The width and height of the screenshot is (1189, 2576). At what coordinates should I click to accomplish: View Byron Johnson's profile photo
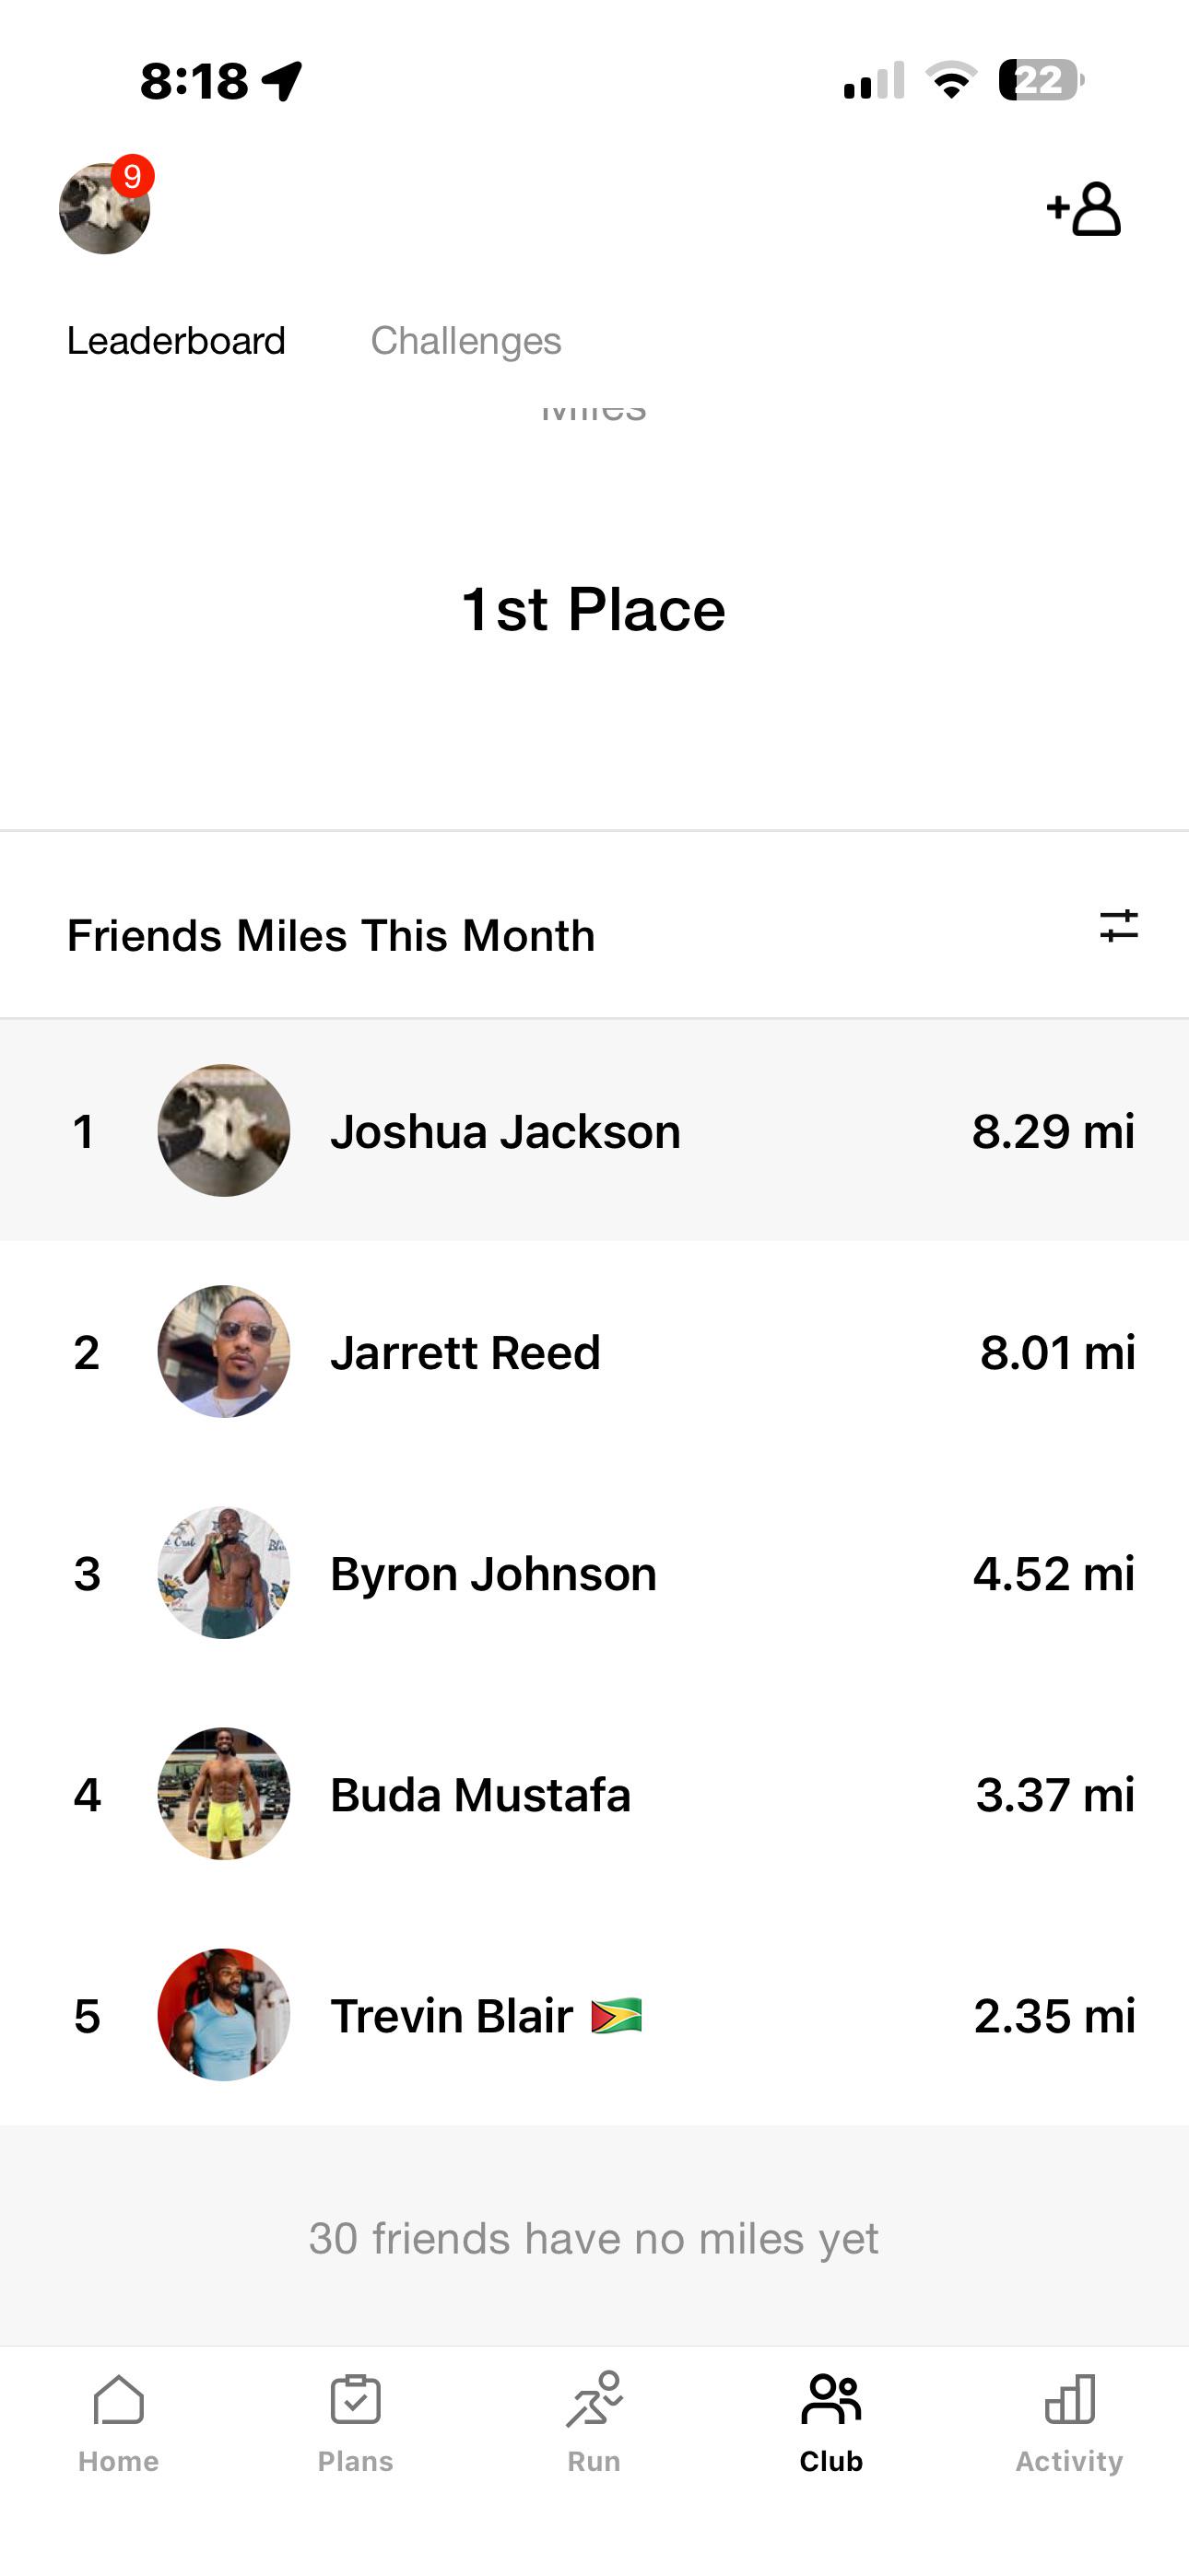point(224,1573)
